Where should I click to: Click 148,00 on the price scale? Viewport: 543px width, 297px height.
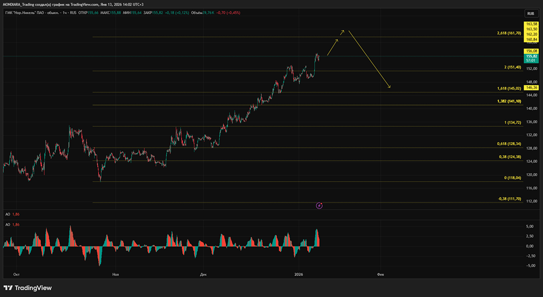click(x=532, y=82)
